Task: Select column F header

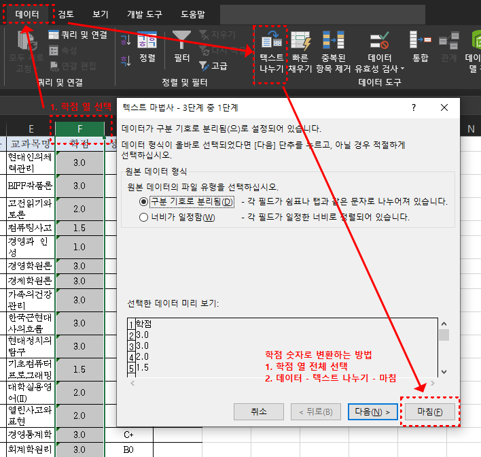Action: (80, 129)
